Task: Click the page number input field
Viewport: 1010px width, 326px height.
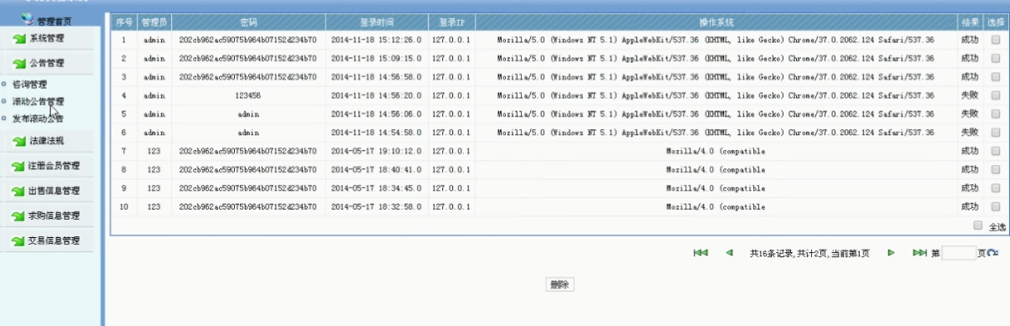Action: (959, 253)
